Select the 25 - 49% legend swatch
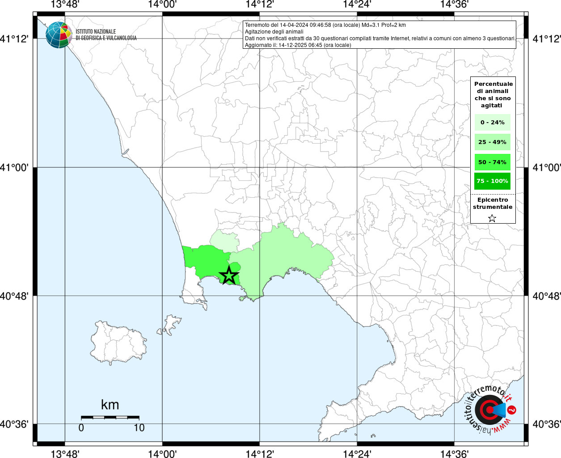The image size is (561, 458). 493,142
